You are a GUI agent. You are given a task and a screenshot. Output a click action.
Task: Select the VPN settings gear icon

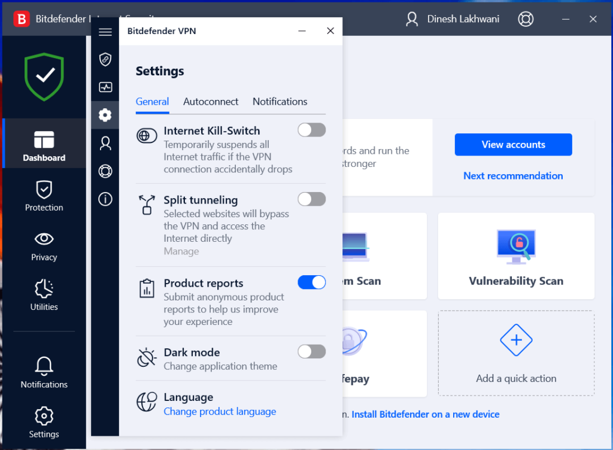(105, 115)
